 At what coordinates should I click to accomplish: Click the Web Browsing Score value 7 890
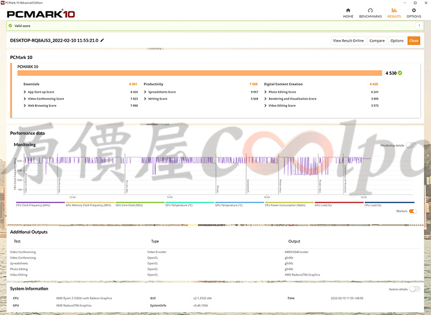coord(134,105)
